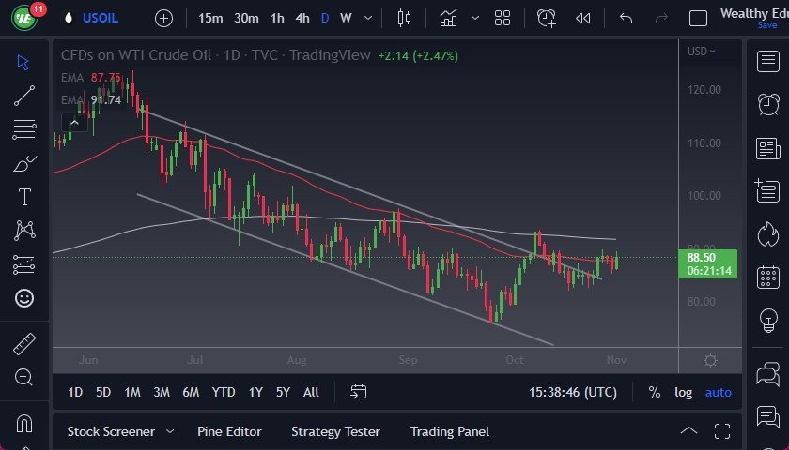The width and height of the screenshot is (789, 450).
Task: Open the calendar date range icon
Action: click(x=359, y=392)
